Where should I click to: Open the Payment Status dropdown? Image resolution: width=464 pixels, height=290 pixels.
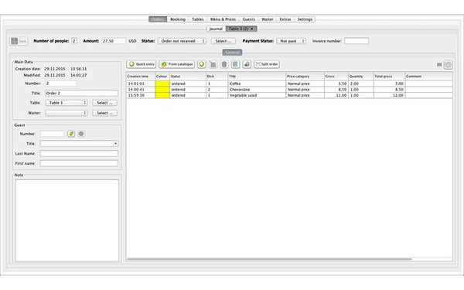(292, 41)
